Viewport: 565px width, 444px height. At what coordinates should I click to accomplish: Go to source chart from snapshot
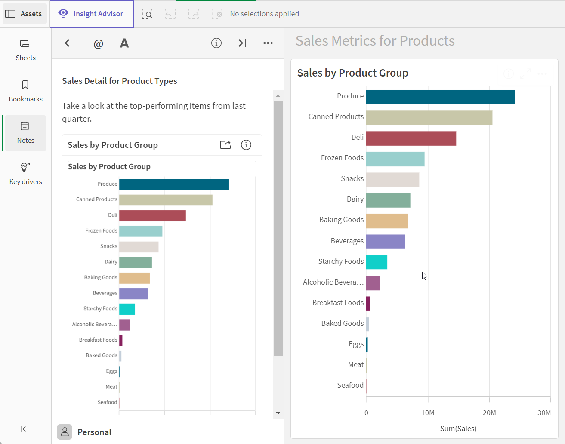coord(225,145)
